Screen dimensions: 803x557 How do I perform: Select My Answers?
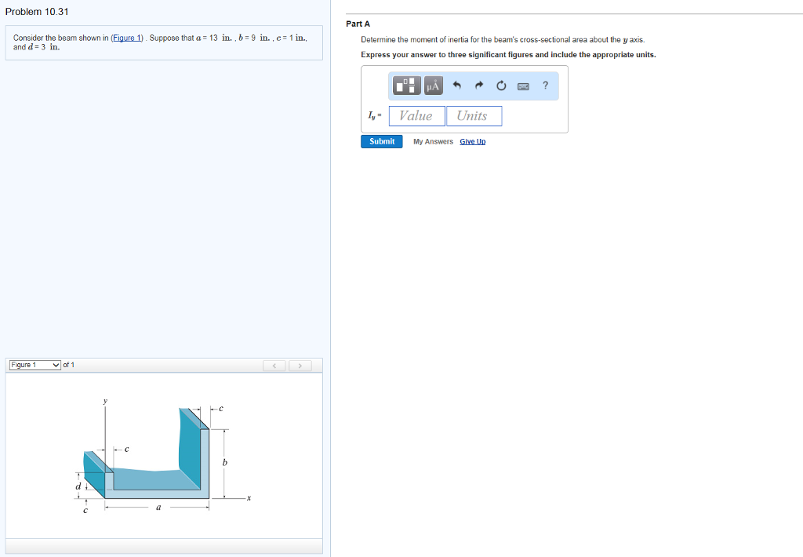pos(435,141)
